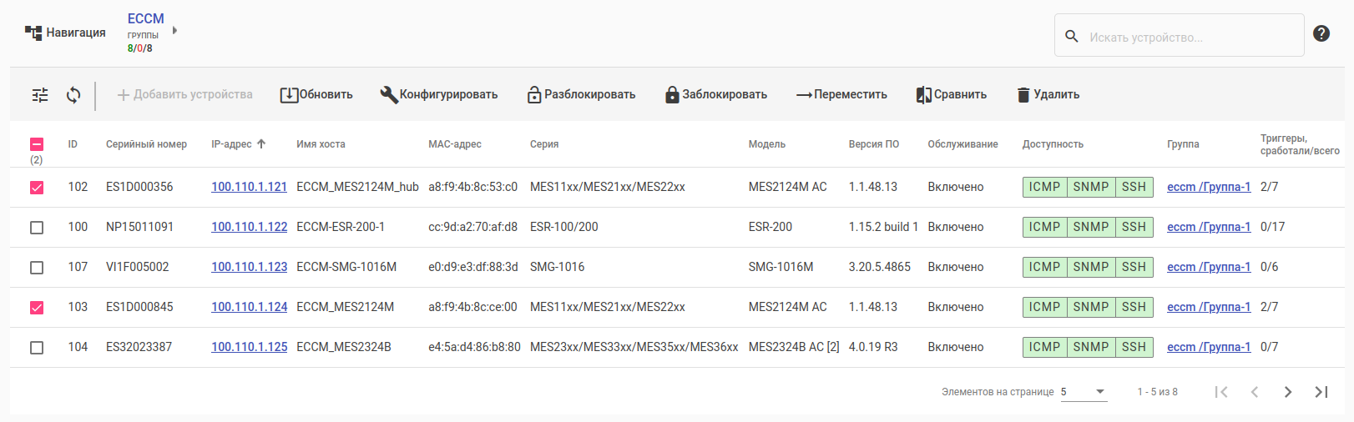Click the Удалить trash button
The width and height of the screenshot is (1354, 422).
(x=1048, y=95)
